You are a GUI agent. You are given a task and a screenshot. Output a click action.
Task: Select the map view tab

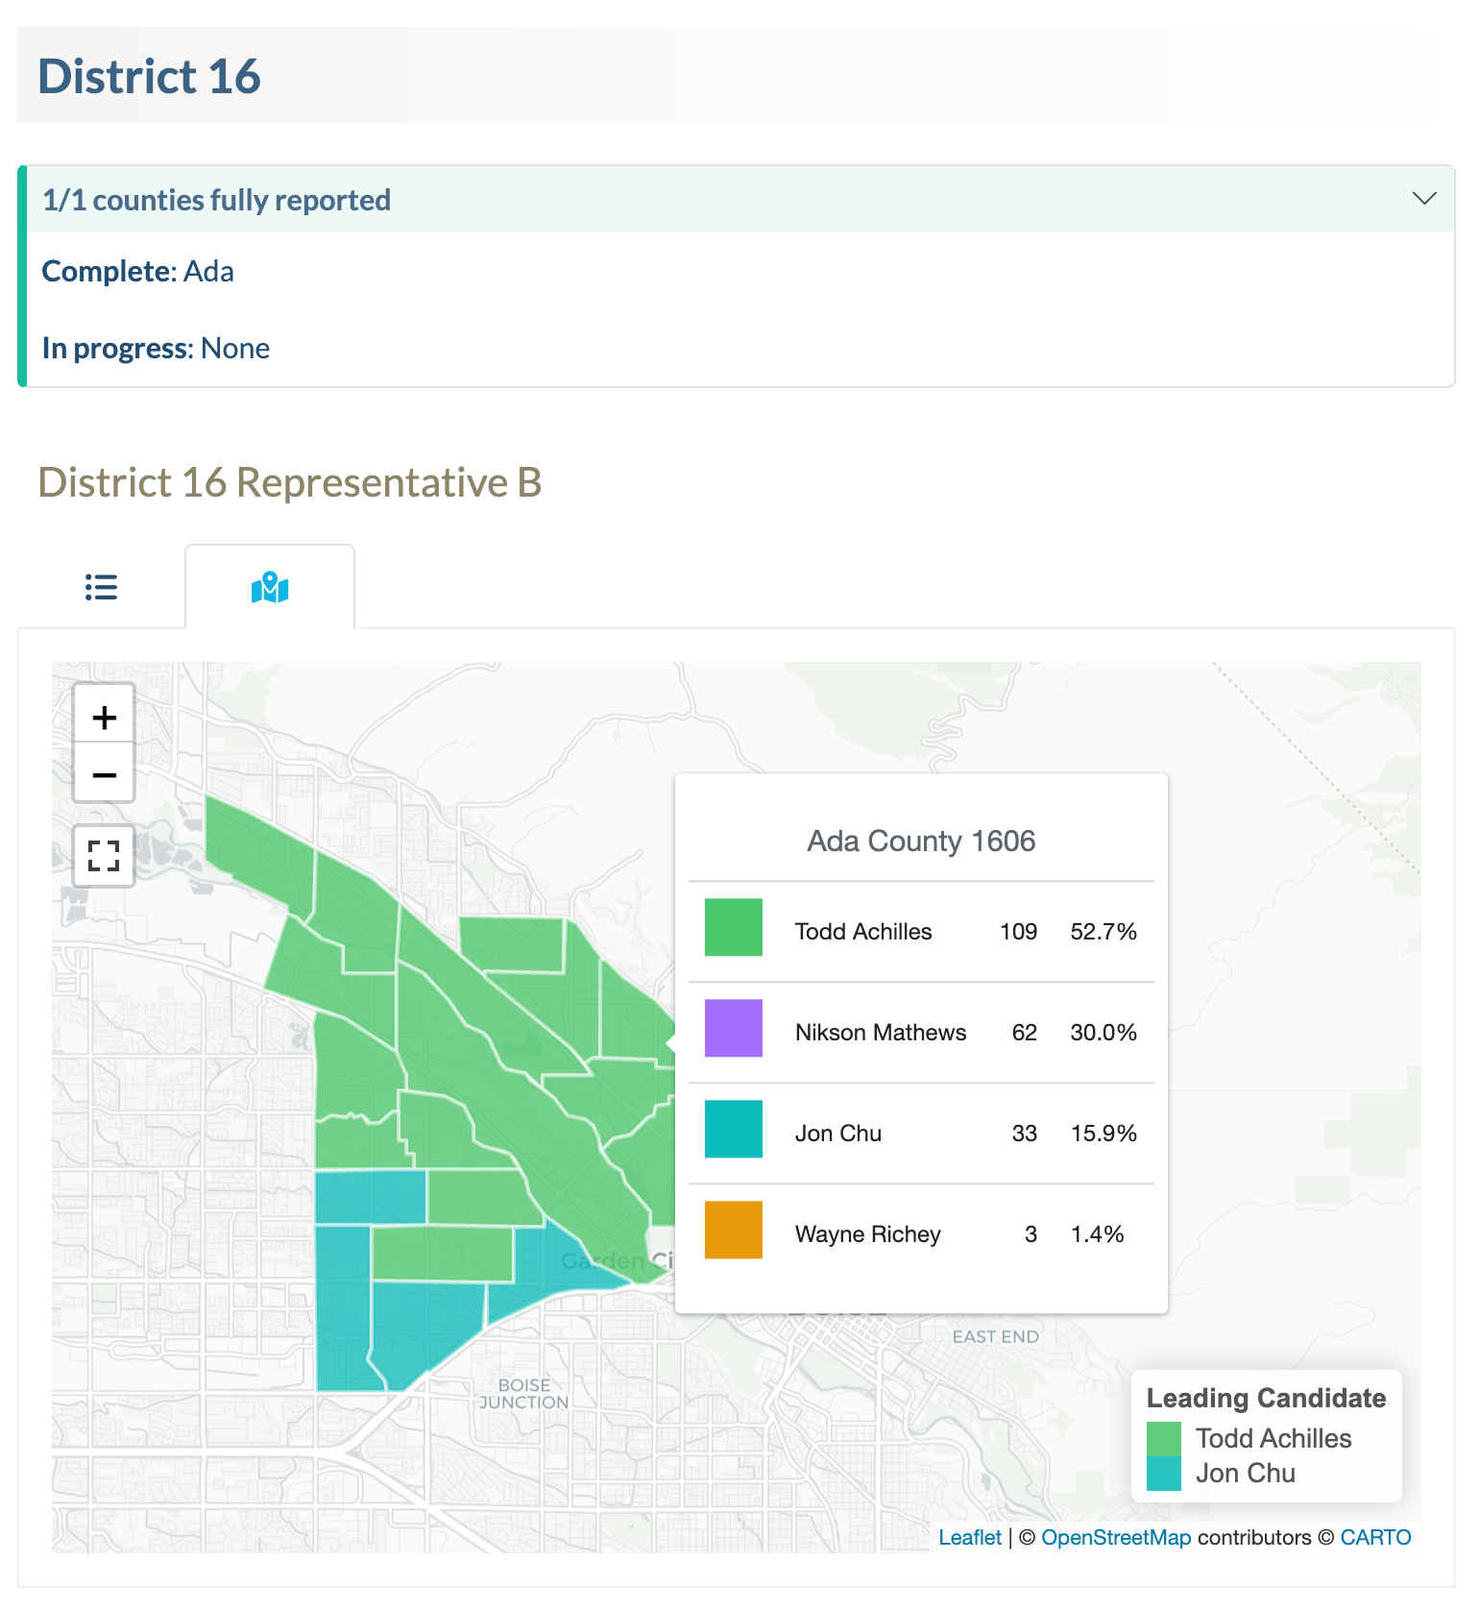270,587
